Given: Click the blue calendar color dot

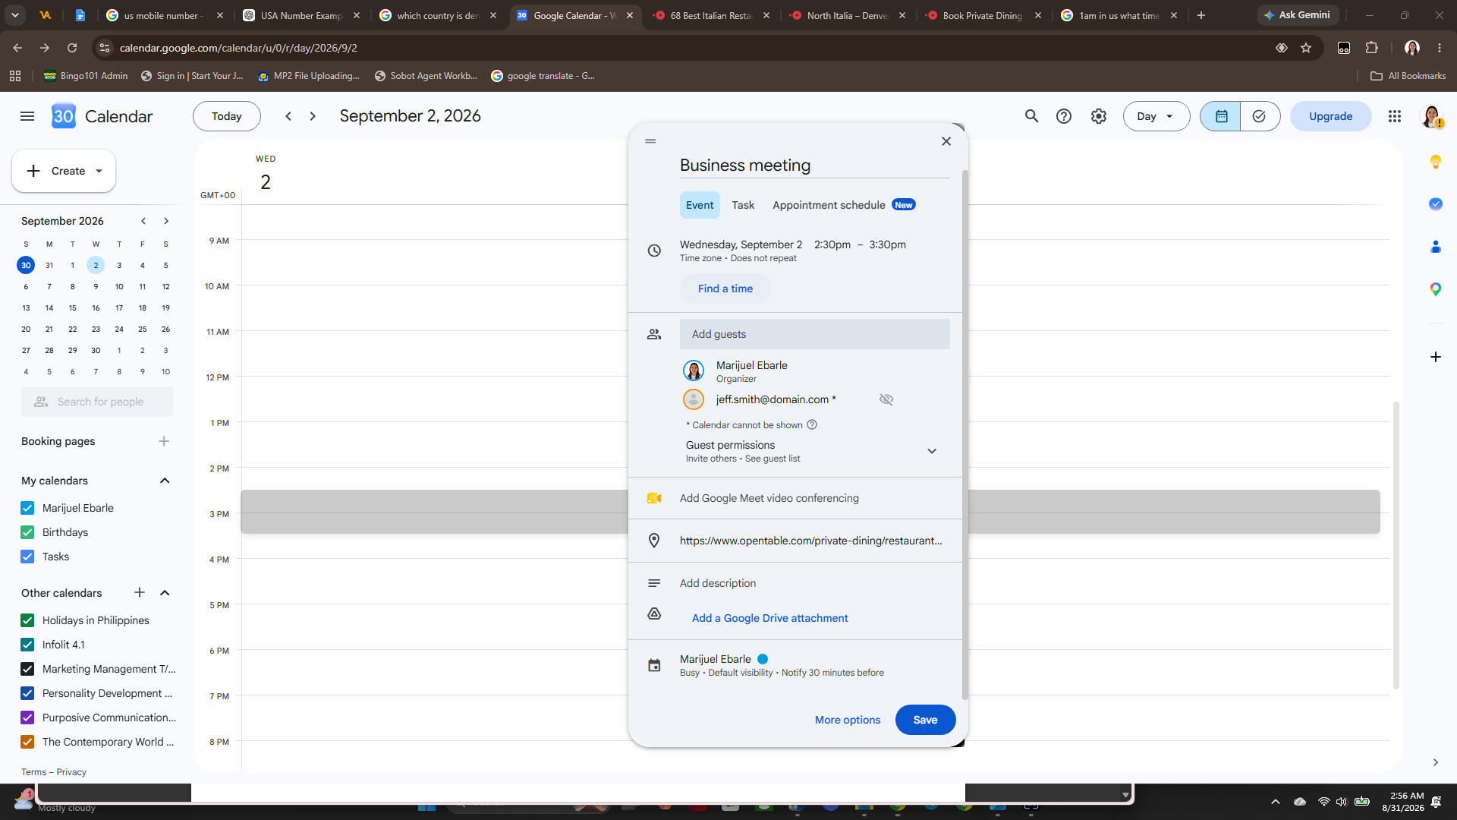Looking at the screenshot, I should pyautogui.click(x=763, y=659).
